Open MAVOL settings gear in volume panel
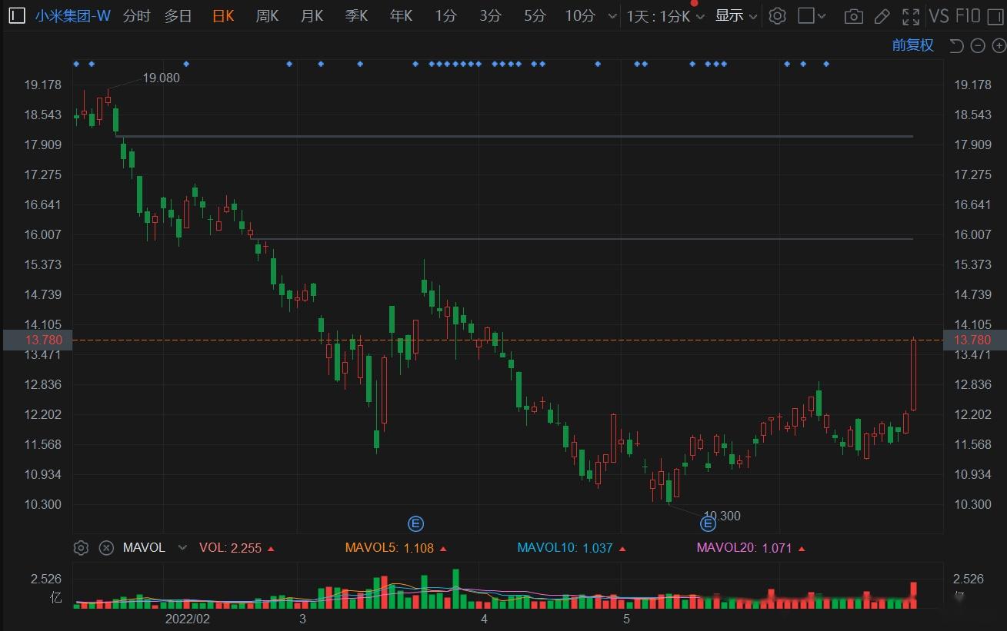Image resolution: width=1007 pixels, height=631 pixels. coord(81,547)
